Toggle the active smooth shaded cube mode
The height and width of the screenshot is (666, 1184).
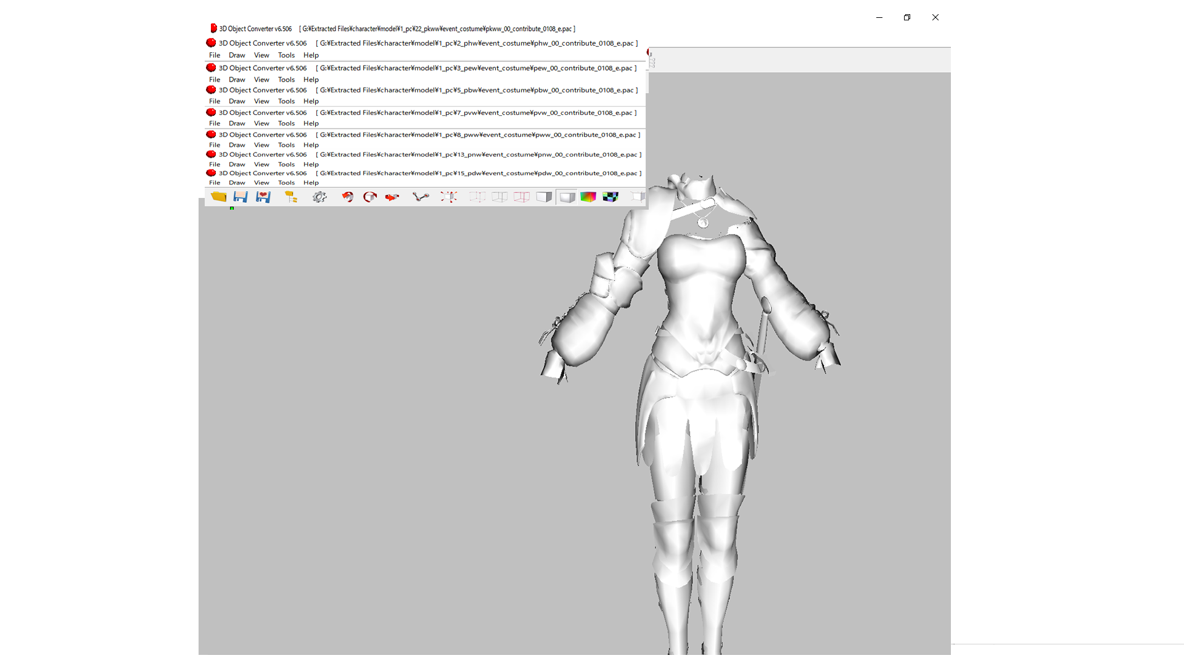pos(567,197)
